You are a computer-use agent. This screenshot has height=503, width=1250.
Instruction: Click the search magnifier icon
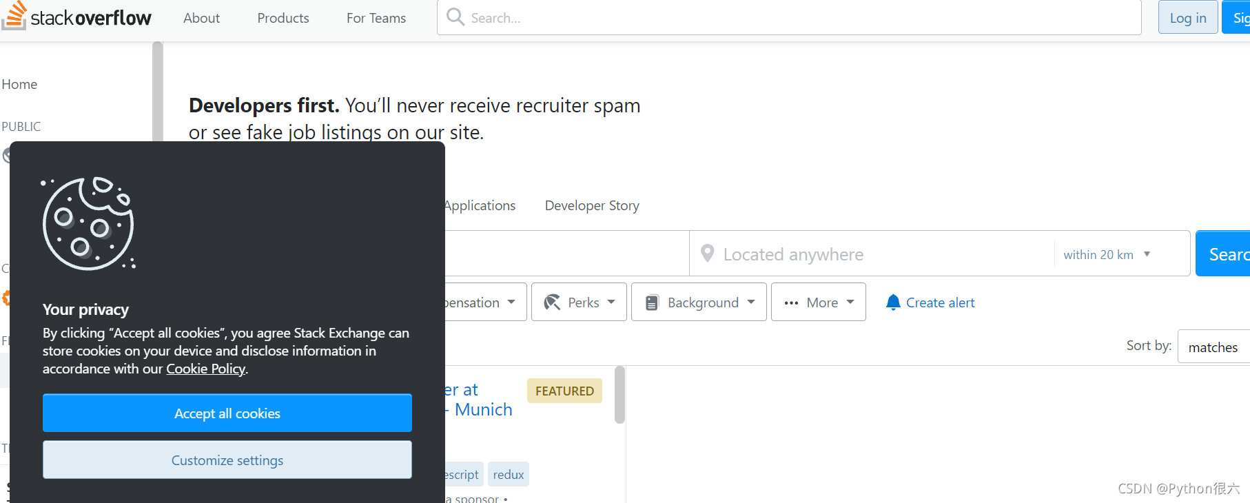[455, 17]
